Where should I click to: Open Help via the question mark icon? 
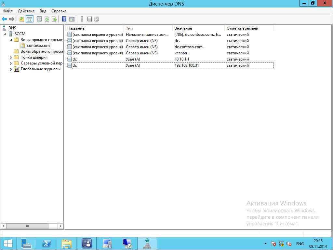[x=64, y=19]
